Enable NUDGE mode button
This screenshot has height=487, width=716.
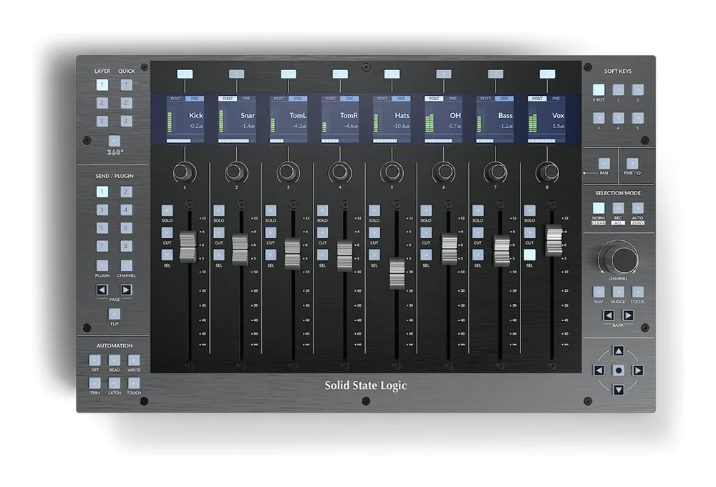click(618, 292)
